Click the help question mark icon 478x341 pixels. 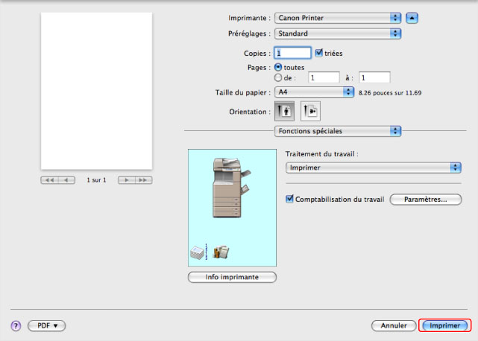coord(15,326)
